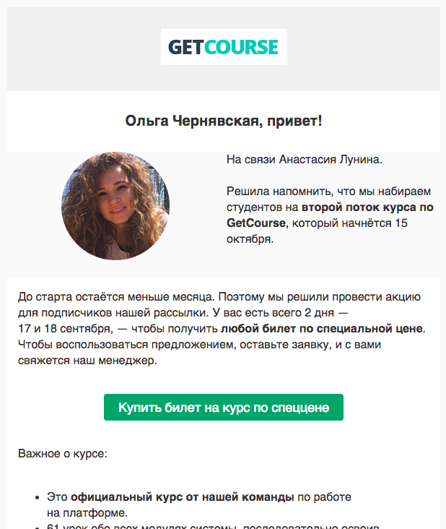Click bold text 'второй поток курса по GetCourse'
Image resolution: width=446 pixels, height=529 pixels.
(x=330, y=215)
